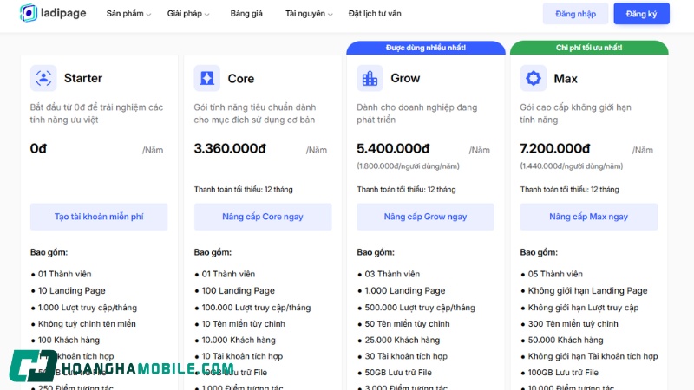Open the Bảng giá page
This screenshot has height=390, width=694.
point(246,14)
